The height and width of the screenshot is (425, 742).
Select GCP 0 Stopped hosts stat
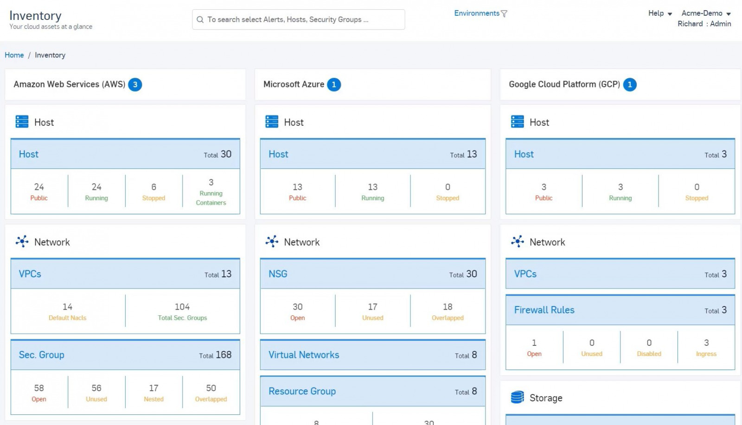tap(697, 192)
